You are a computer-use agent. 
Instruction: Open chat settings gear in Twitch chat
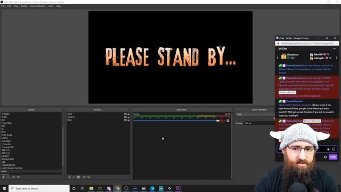(x=325, y=157)
